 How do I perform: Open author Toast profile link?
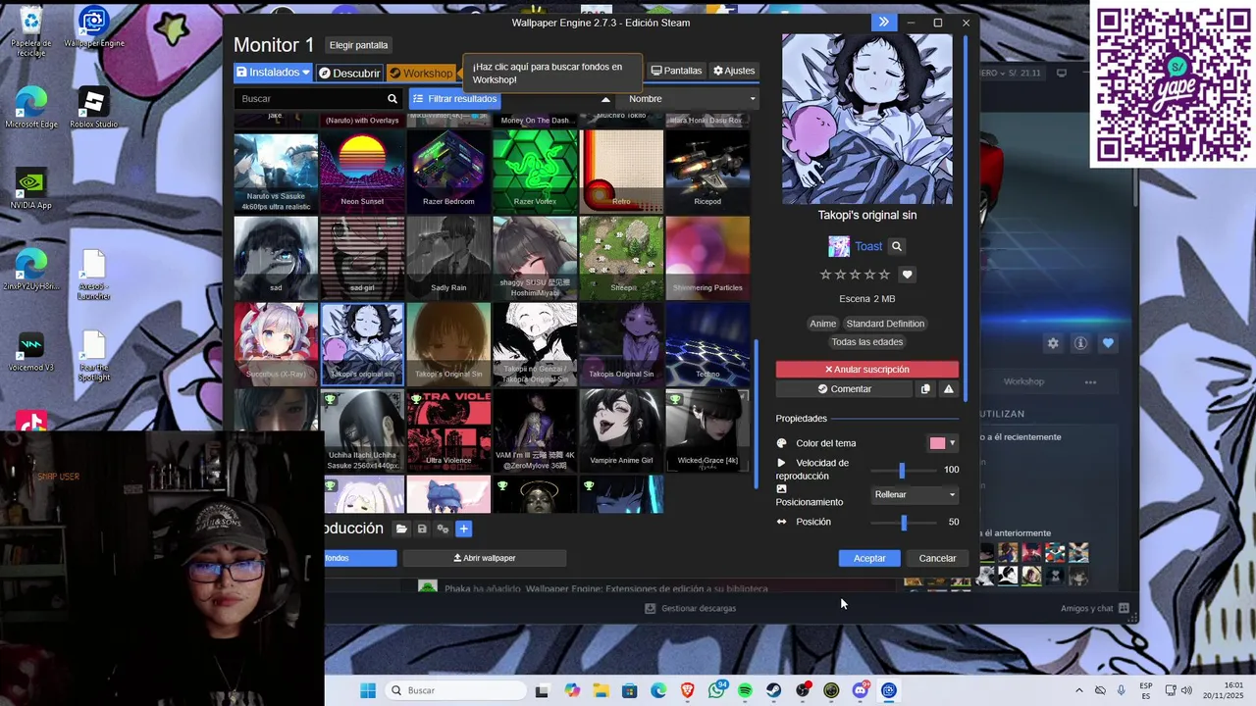(868, 247)
